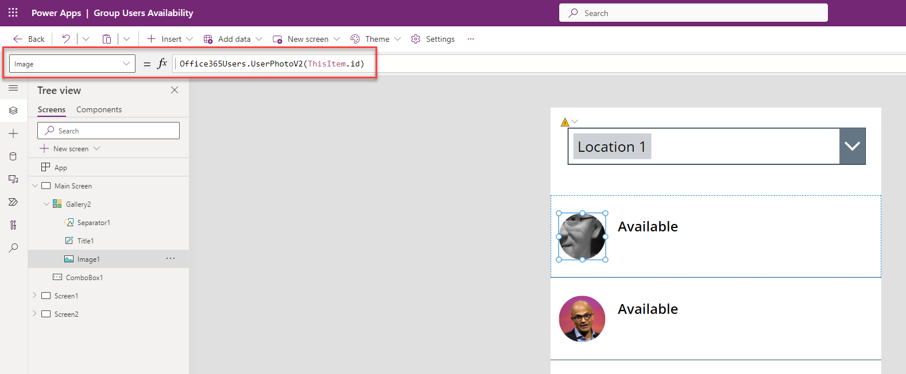Switch to the Components tab

[99, 109]
